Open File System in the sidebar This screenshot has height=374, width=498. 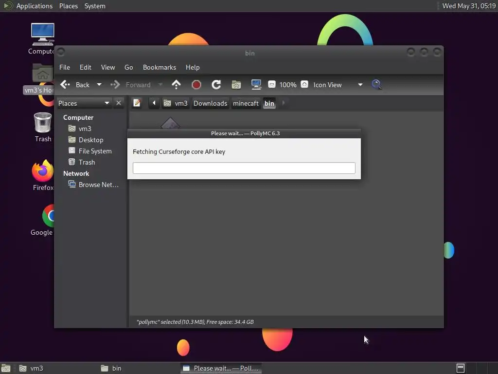coord(90,151)
